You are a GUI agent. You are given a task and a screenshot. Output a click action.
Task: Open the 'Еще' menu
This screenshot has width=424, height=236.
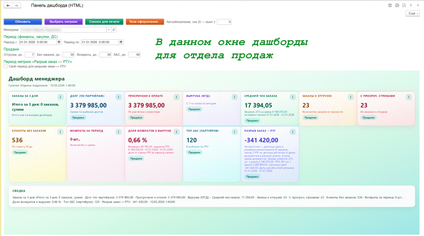(x=413, y=13)
